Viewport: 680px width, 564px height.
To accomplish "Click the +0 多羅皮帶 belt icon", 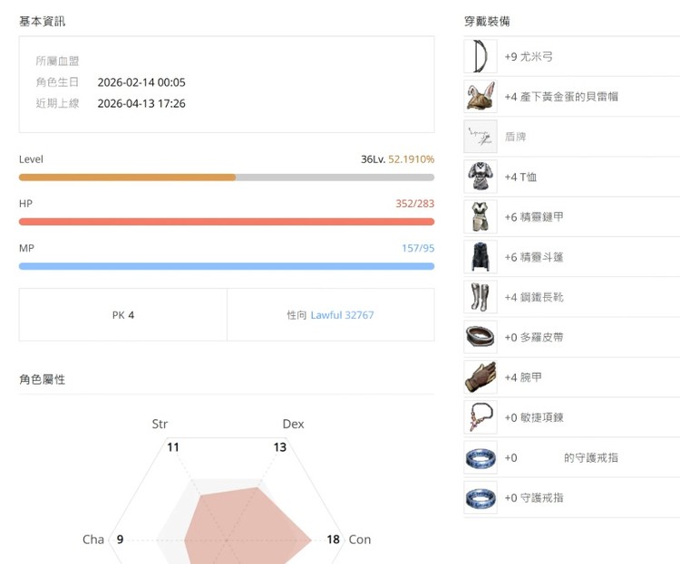I will click(481, 337).
